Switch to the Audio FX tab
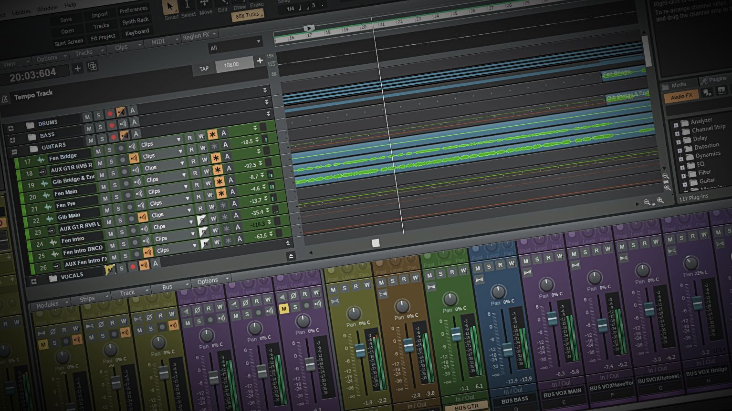 (681, 96)
